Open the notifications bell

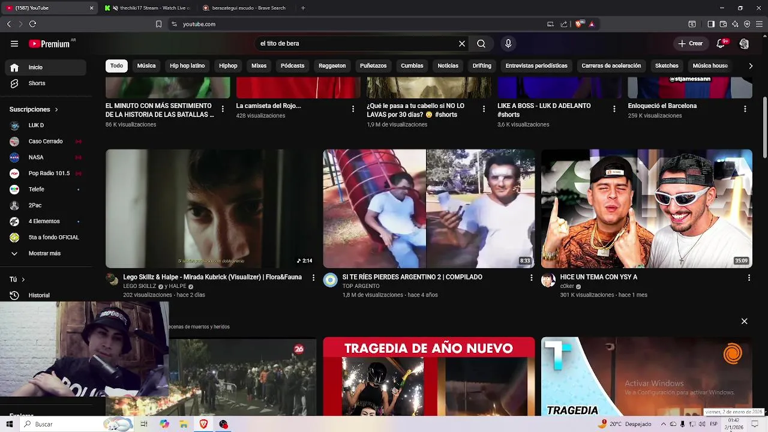click(x=721, y=44)
